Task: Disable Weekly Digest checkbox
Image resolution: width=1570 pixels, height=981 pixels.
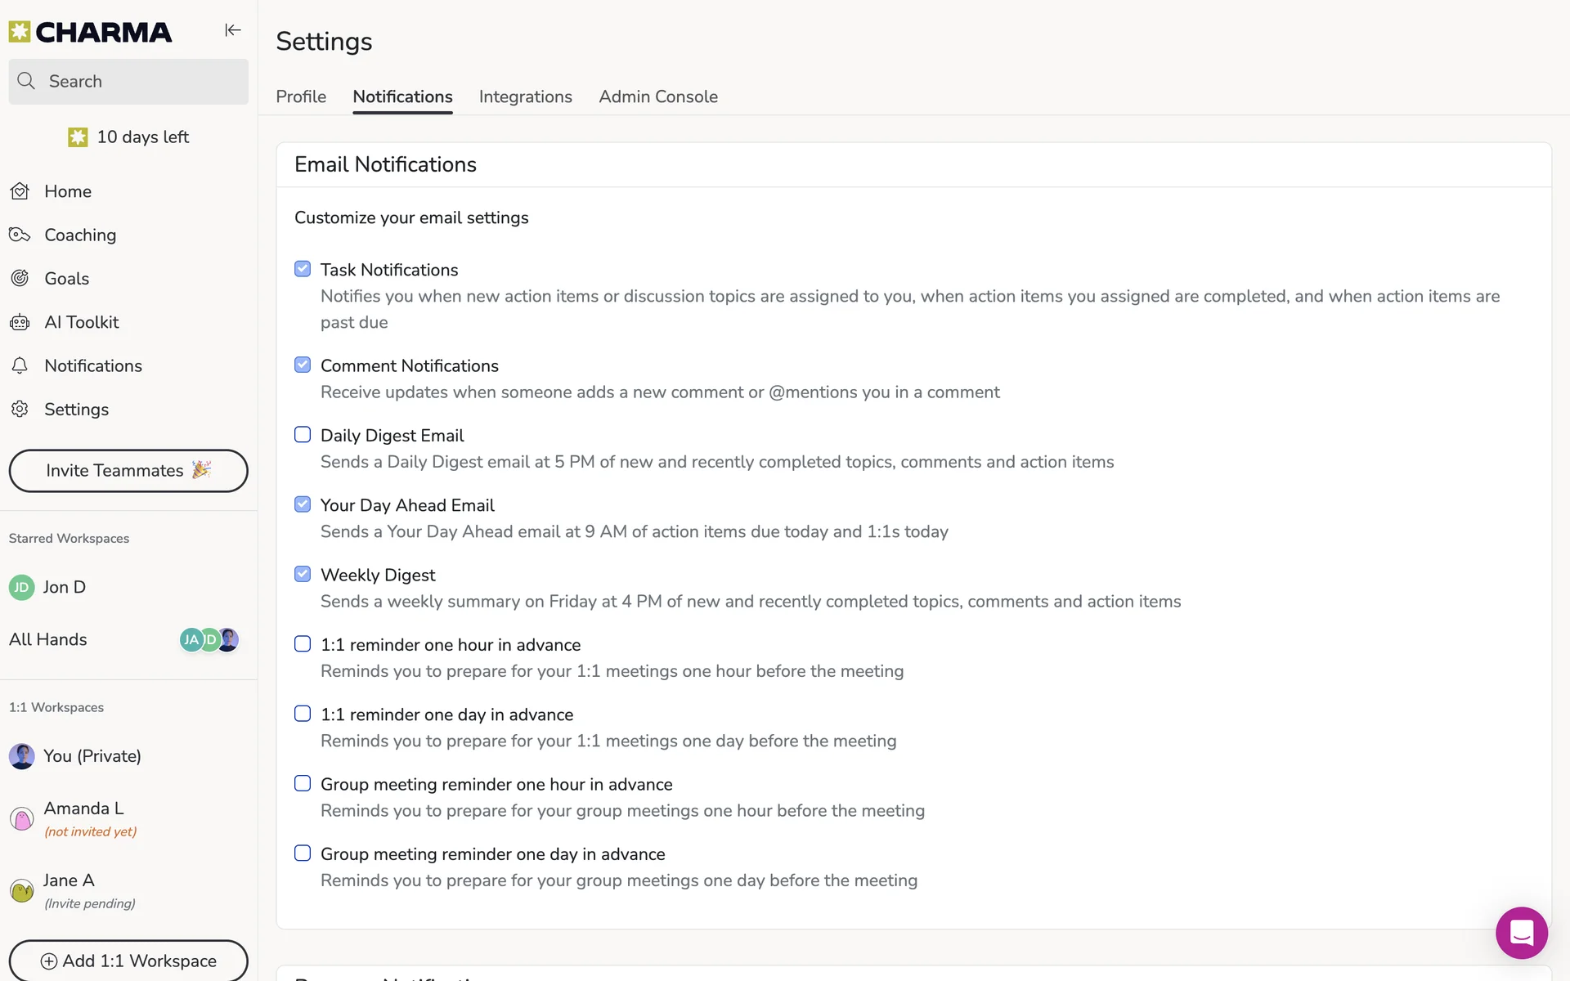Action: click(303, 574)
